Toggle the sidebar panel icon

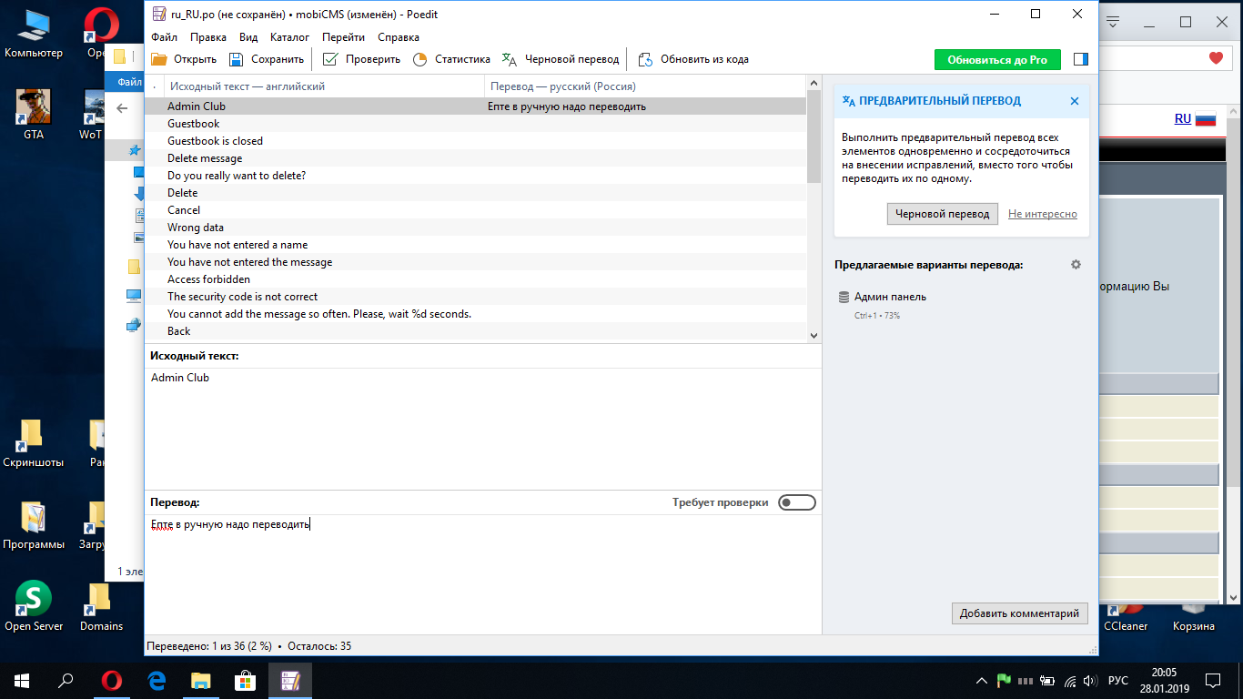tap(1080, 59)
